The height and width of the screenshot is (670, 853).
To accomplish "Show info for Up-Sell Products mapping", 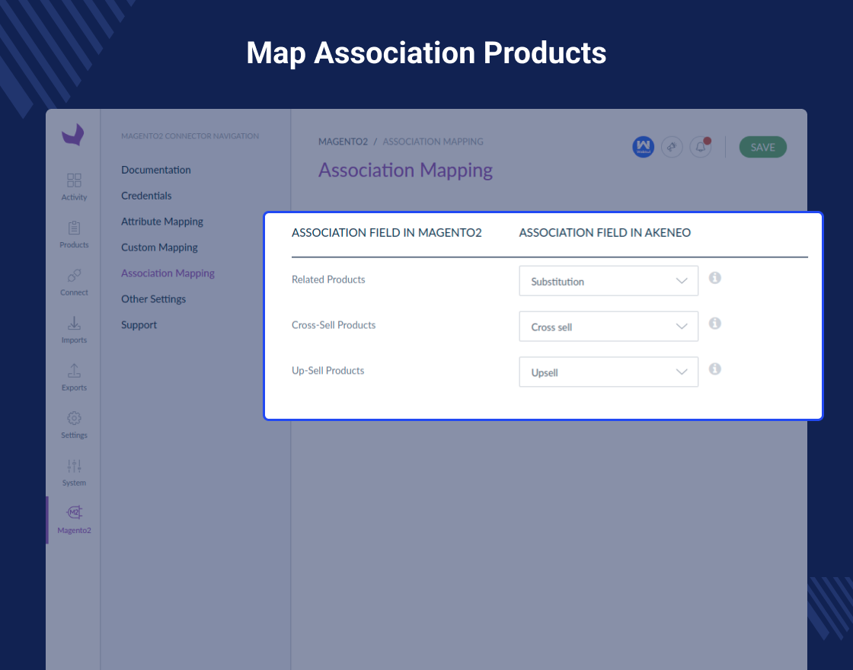I will click(715, 368).
